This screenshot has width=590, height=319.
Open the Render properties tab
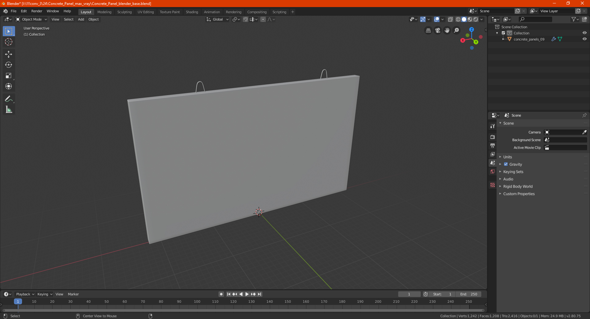[493, 137]
